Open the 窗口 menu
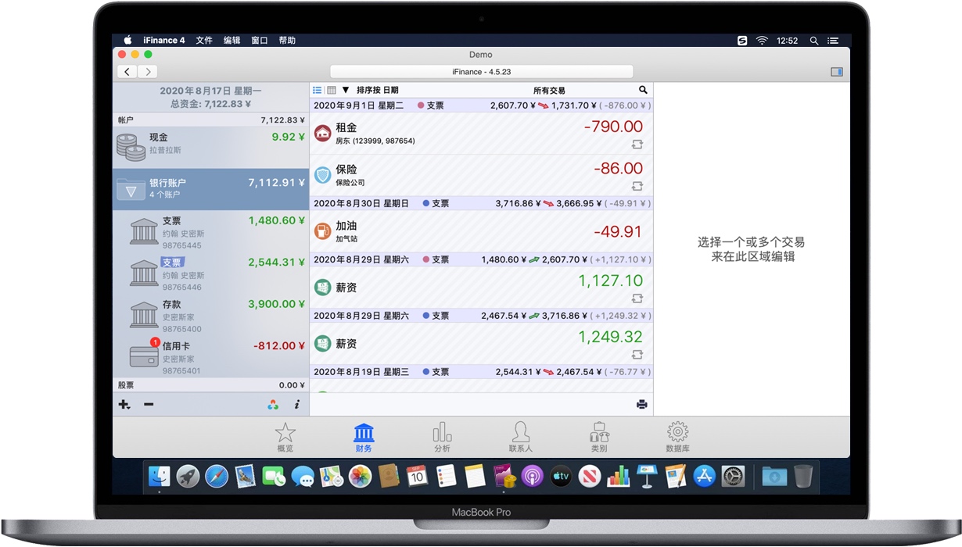The image size is (962, 547). click(259, 40)
